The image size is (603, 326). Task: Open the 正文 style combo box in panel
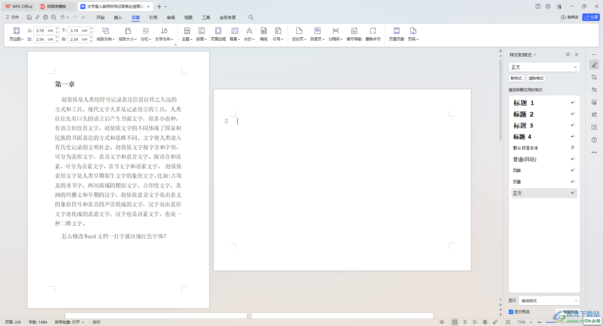[x=544, y=67]
